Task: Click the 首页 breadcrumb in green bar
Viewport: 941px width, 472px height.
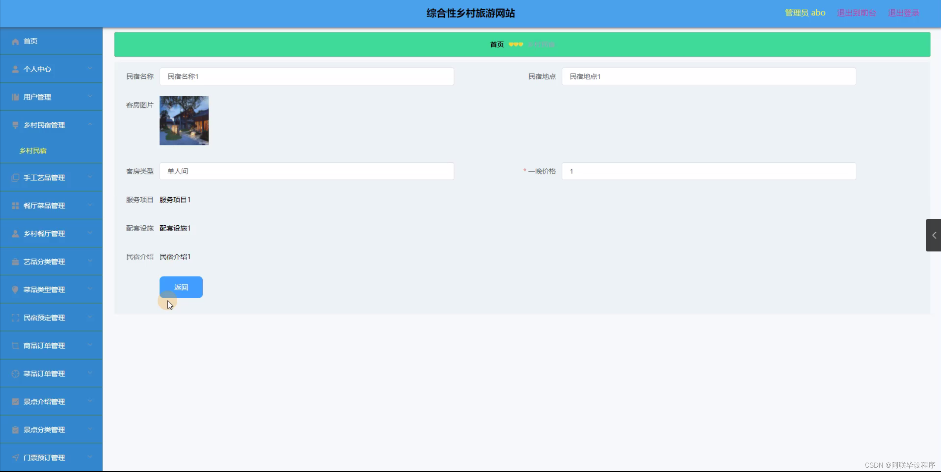Action: click(497, 45)
